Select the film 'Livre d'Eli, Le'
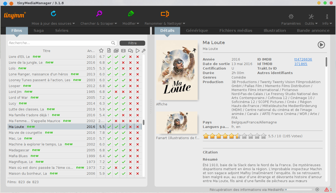This screenshot has width=336, height=193. tap(75, 57)
